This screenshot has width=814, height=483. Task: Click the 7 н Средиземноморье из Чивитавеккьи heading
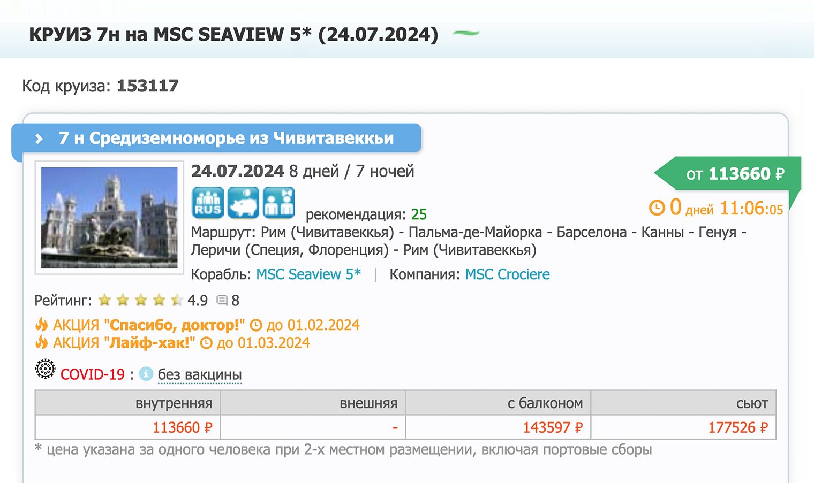pyautogui.click(x=226, y=138)
